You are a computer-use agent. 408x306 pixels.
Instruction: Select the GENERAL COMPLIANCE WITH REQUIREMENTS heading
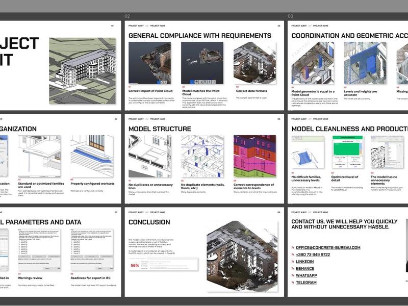click(x=200, y=36)
